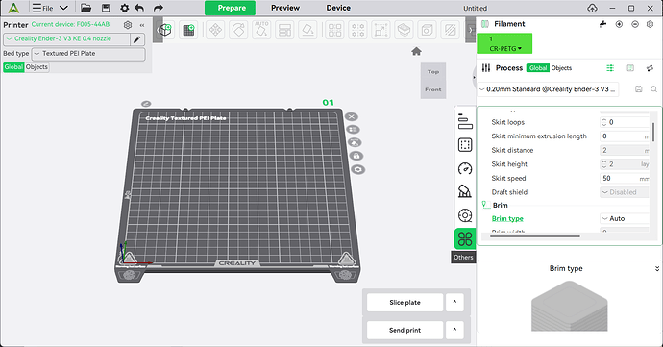
Task: Click the Send print button
Action: pyautogui.click(x=405, y=330)
